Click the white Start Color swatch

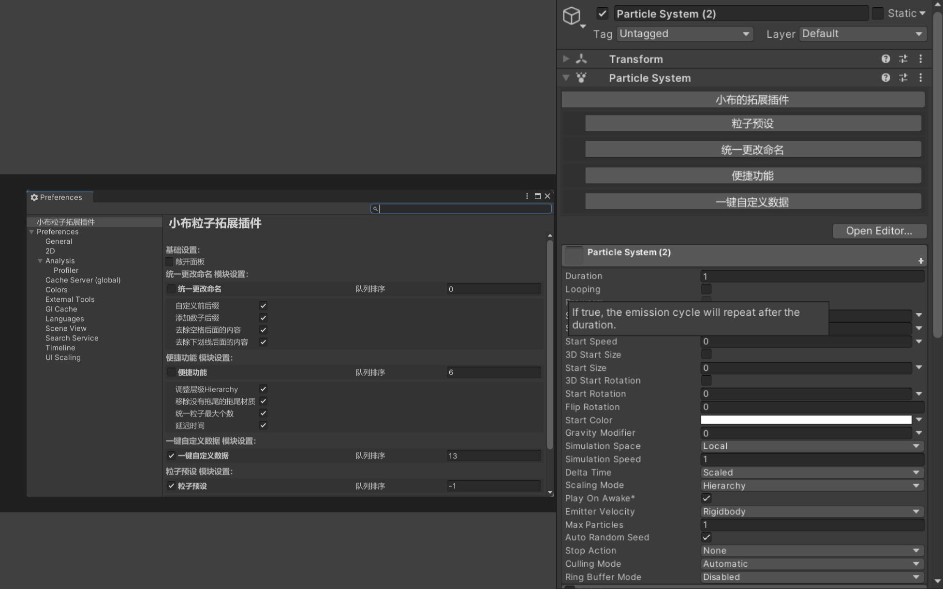[806, 420]
